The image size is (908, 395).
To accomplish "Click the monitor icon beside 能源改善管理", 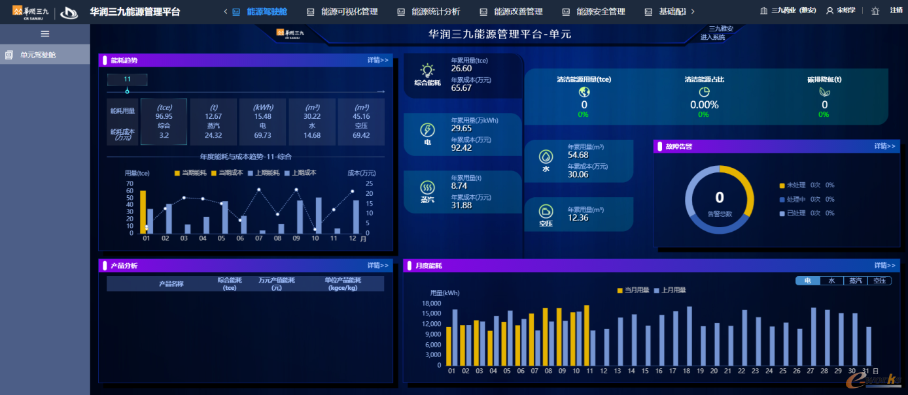I will (x=483, y=12).
